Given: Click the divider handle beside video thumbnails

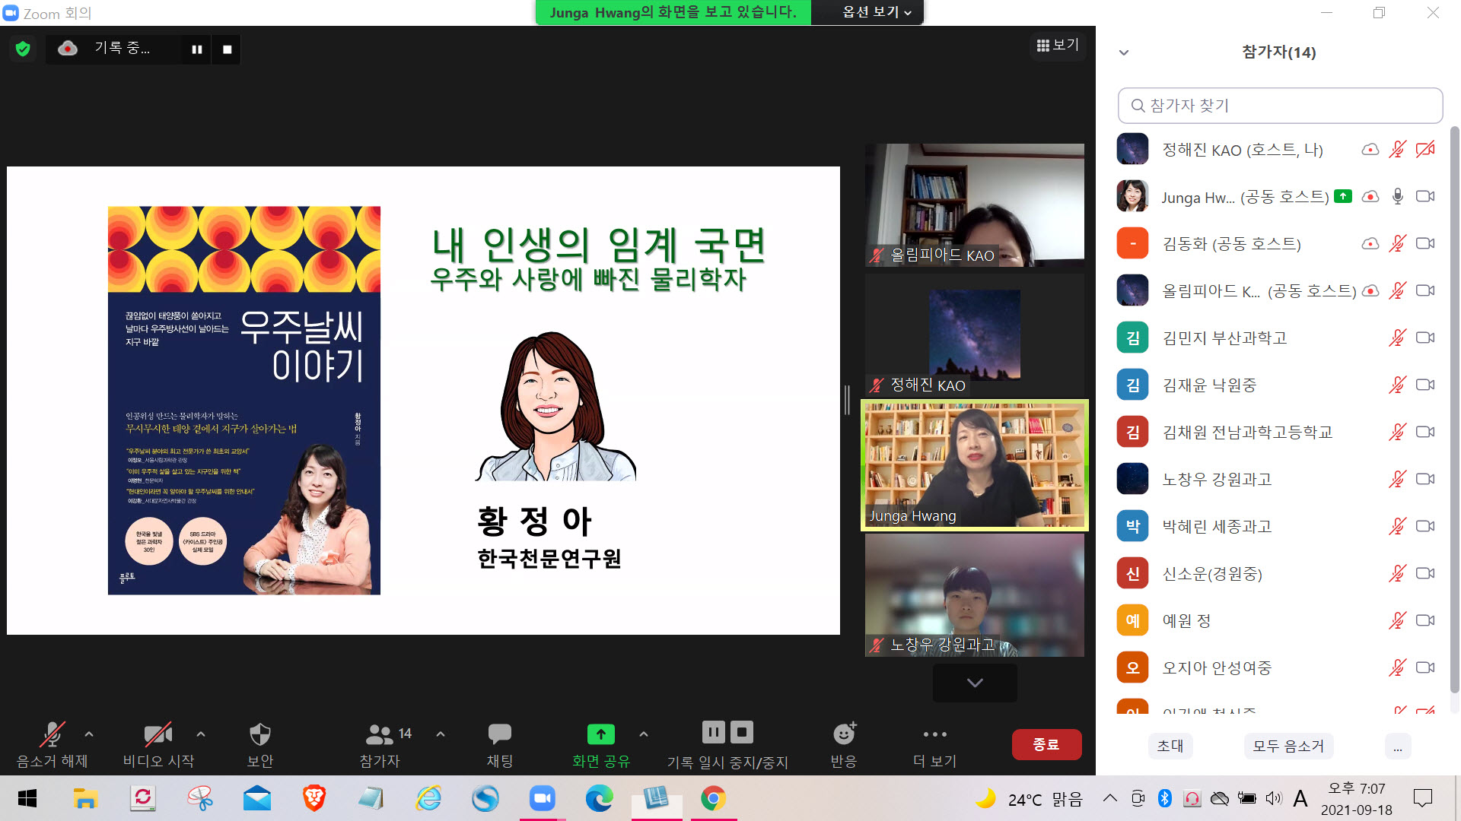Looking at the screenshot, I should click(847, 400).
